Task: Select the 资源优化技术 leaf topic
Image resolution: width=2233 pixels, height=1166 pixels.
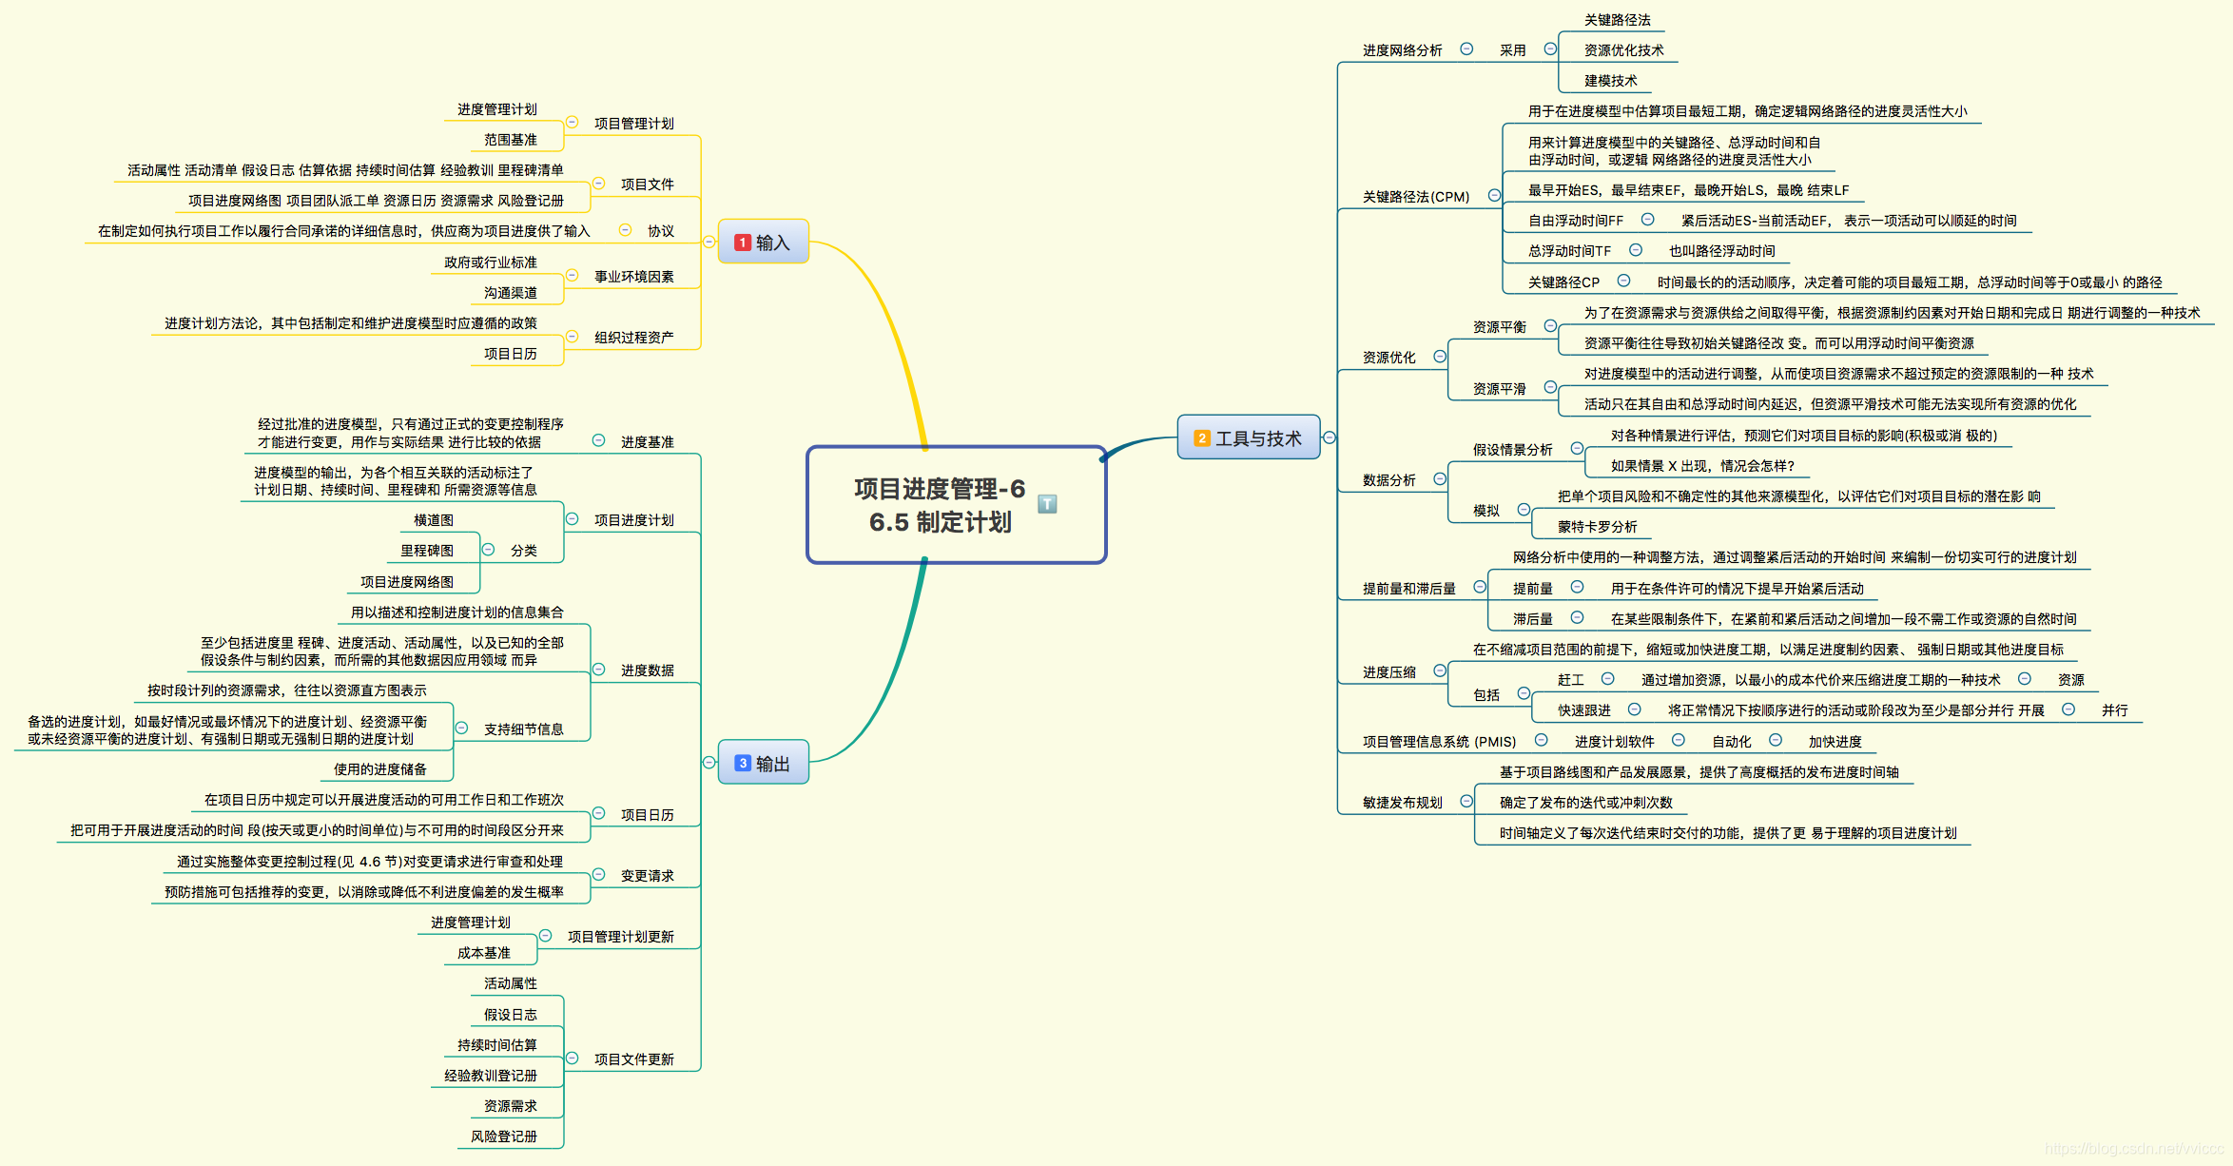Action: tap(1623, 50)
